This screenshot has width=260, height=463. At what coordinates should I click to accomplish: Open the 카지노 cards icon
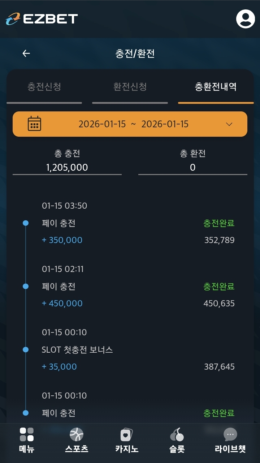[126, 434]
